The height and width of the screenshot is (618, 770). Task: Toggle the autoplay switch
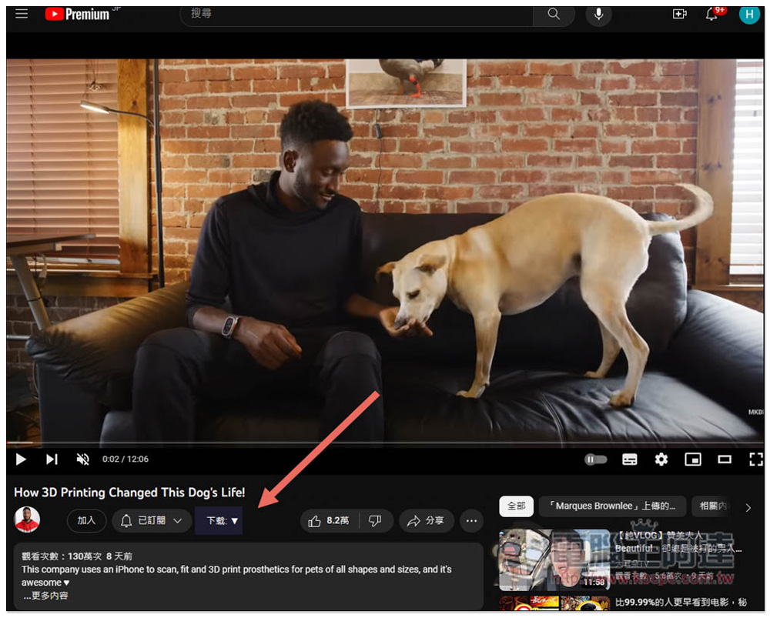tap(595, 459)
